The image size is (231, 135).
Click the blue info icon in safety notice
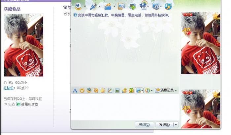click(x=75, y=15)
